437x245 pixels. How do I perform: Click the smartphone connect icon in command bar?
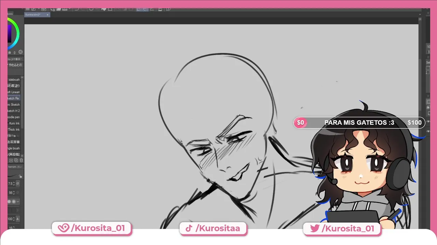[160, 9]
